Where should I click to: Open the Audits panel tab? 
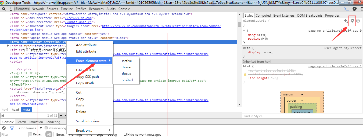pos(111,9)
